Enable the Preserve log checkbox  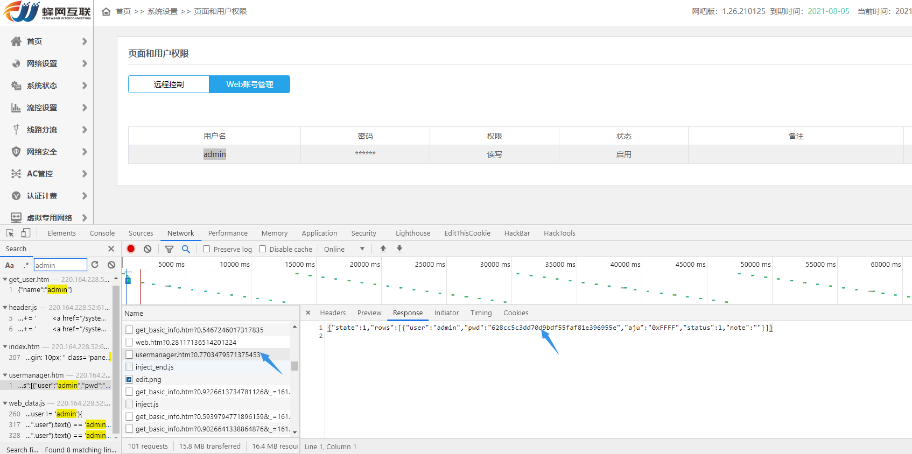pos(207,249)
